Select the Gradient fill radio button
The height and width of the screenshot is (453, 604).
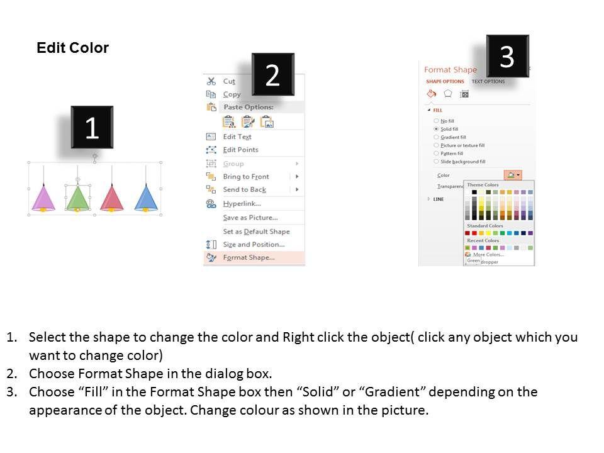click(x=436, y=137)
